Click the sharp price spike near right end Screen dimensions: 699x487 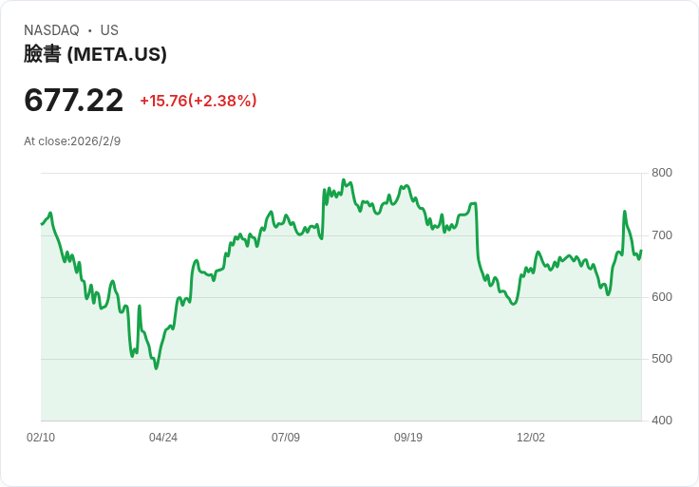[624, 212]
